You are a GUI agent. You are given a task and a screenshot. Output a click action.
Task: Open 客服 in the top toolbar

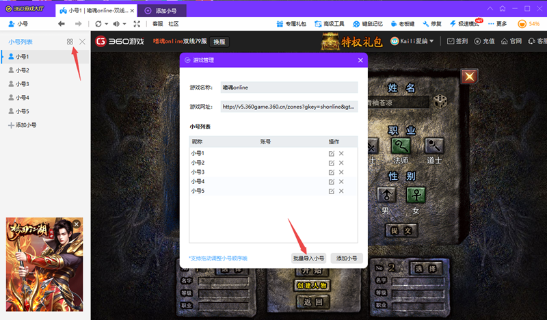pos(158,24)
